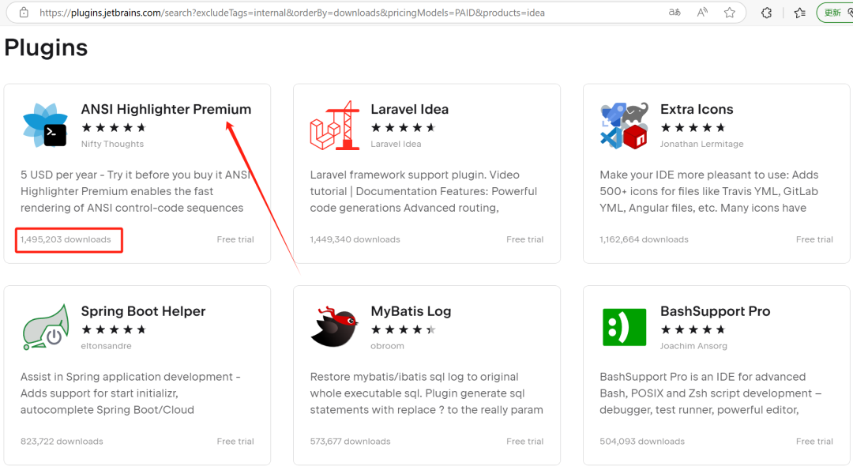Click the translate page icon in address bar

tap(675, 13)
